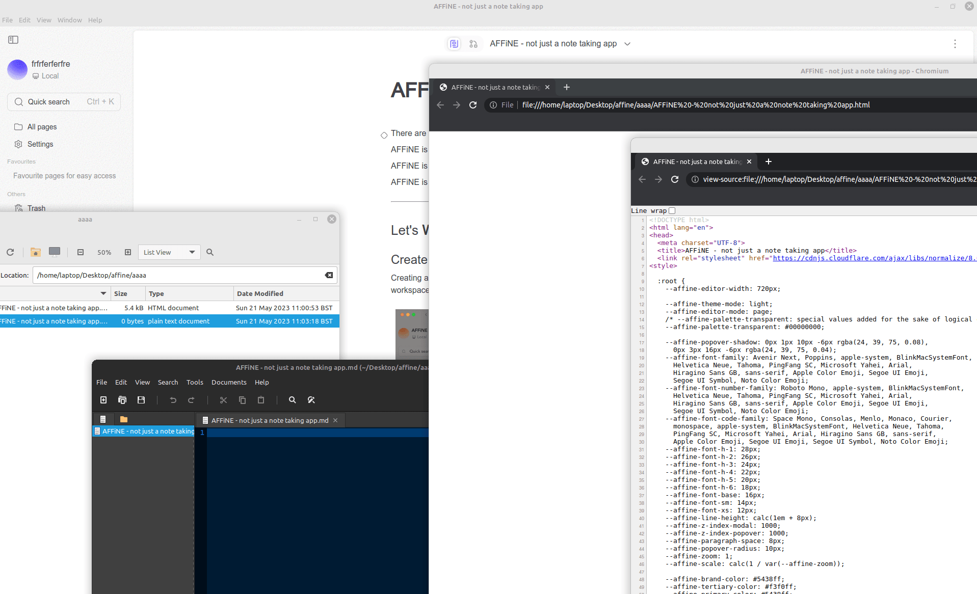
Task: Open the text editor Edit menu
Action: point(121,382)
